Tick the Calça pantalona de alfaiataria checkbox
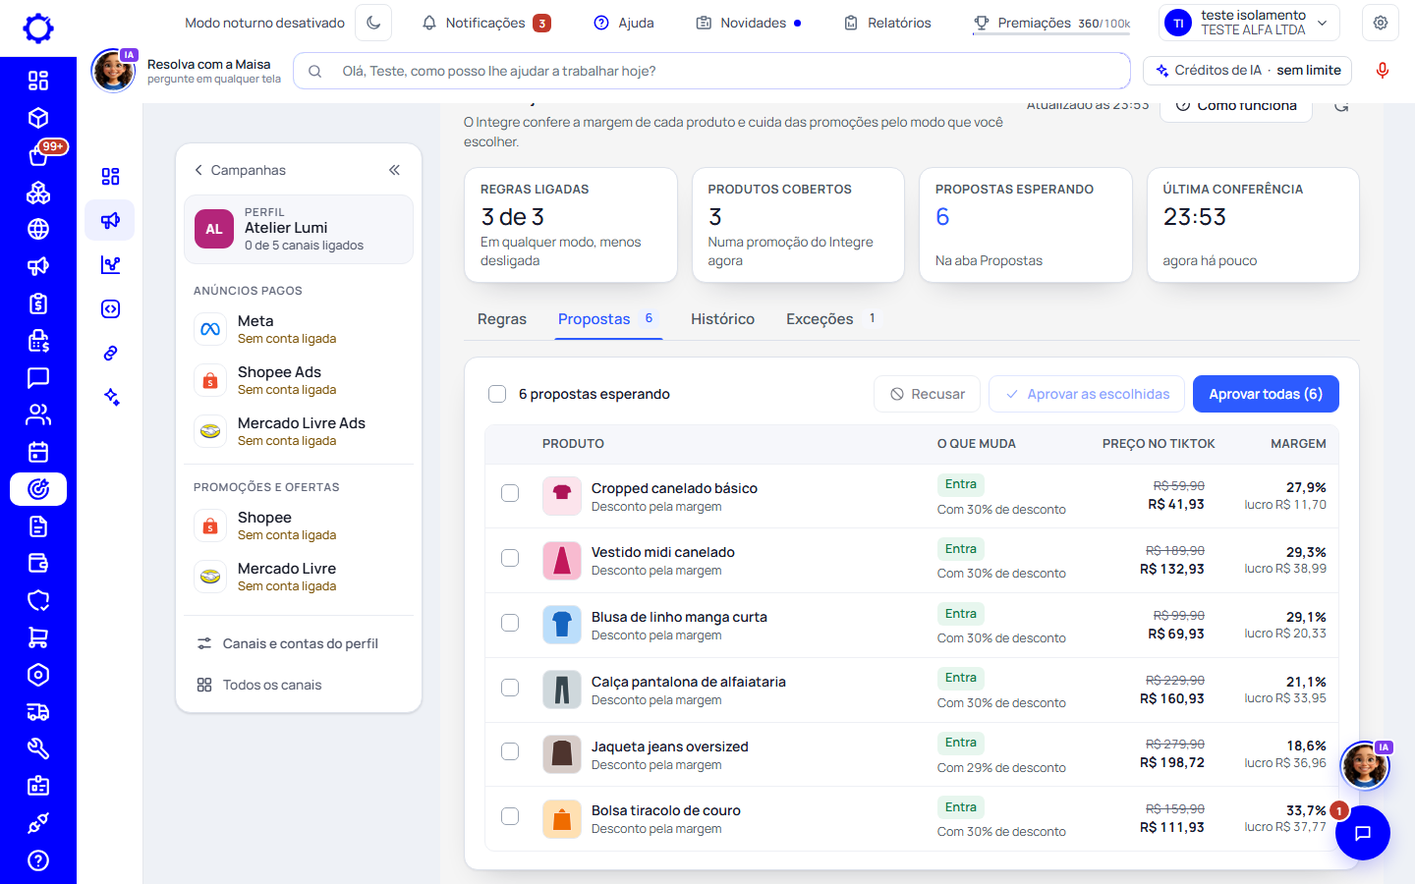Image resolution: width=1415 pixels, height=884 pixels. coord(510,688)
